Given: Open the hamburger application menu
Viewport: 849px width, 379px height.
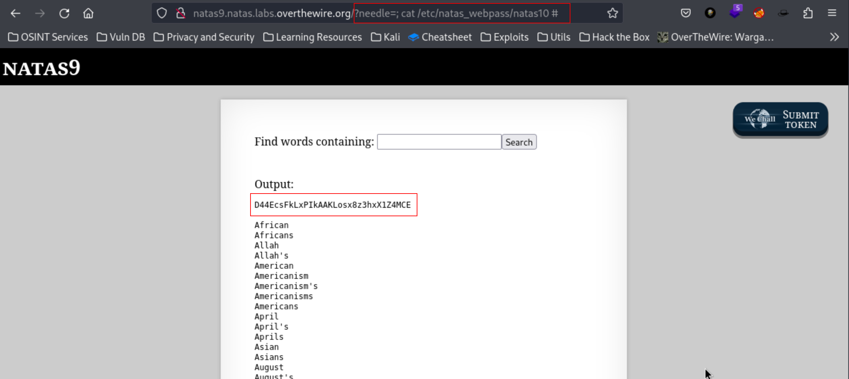Looking at the screenshot, I should click(x=832, y=13).
